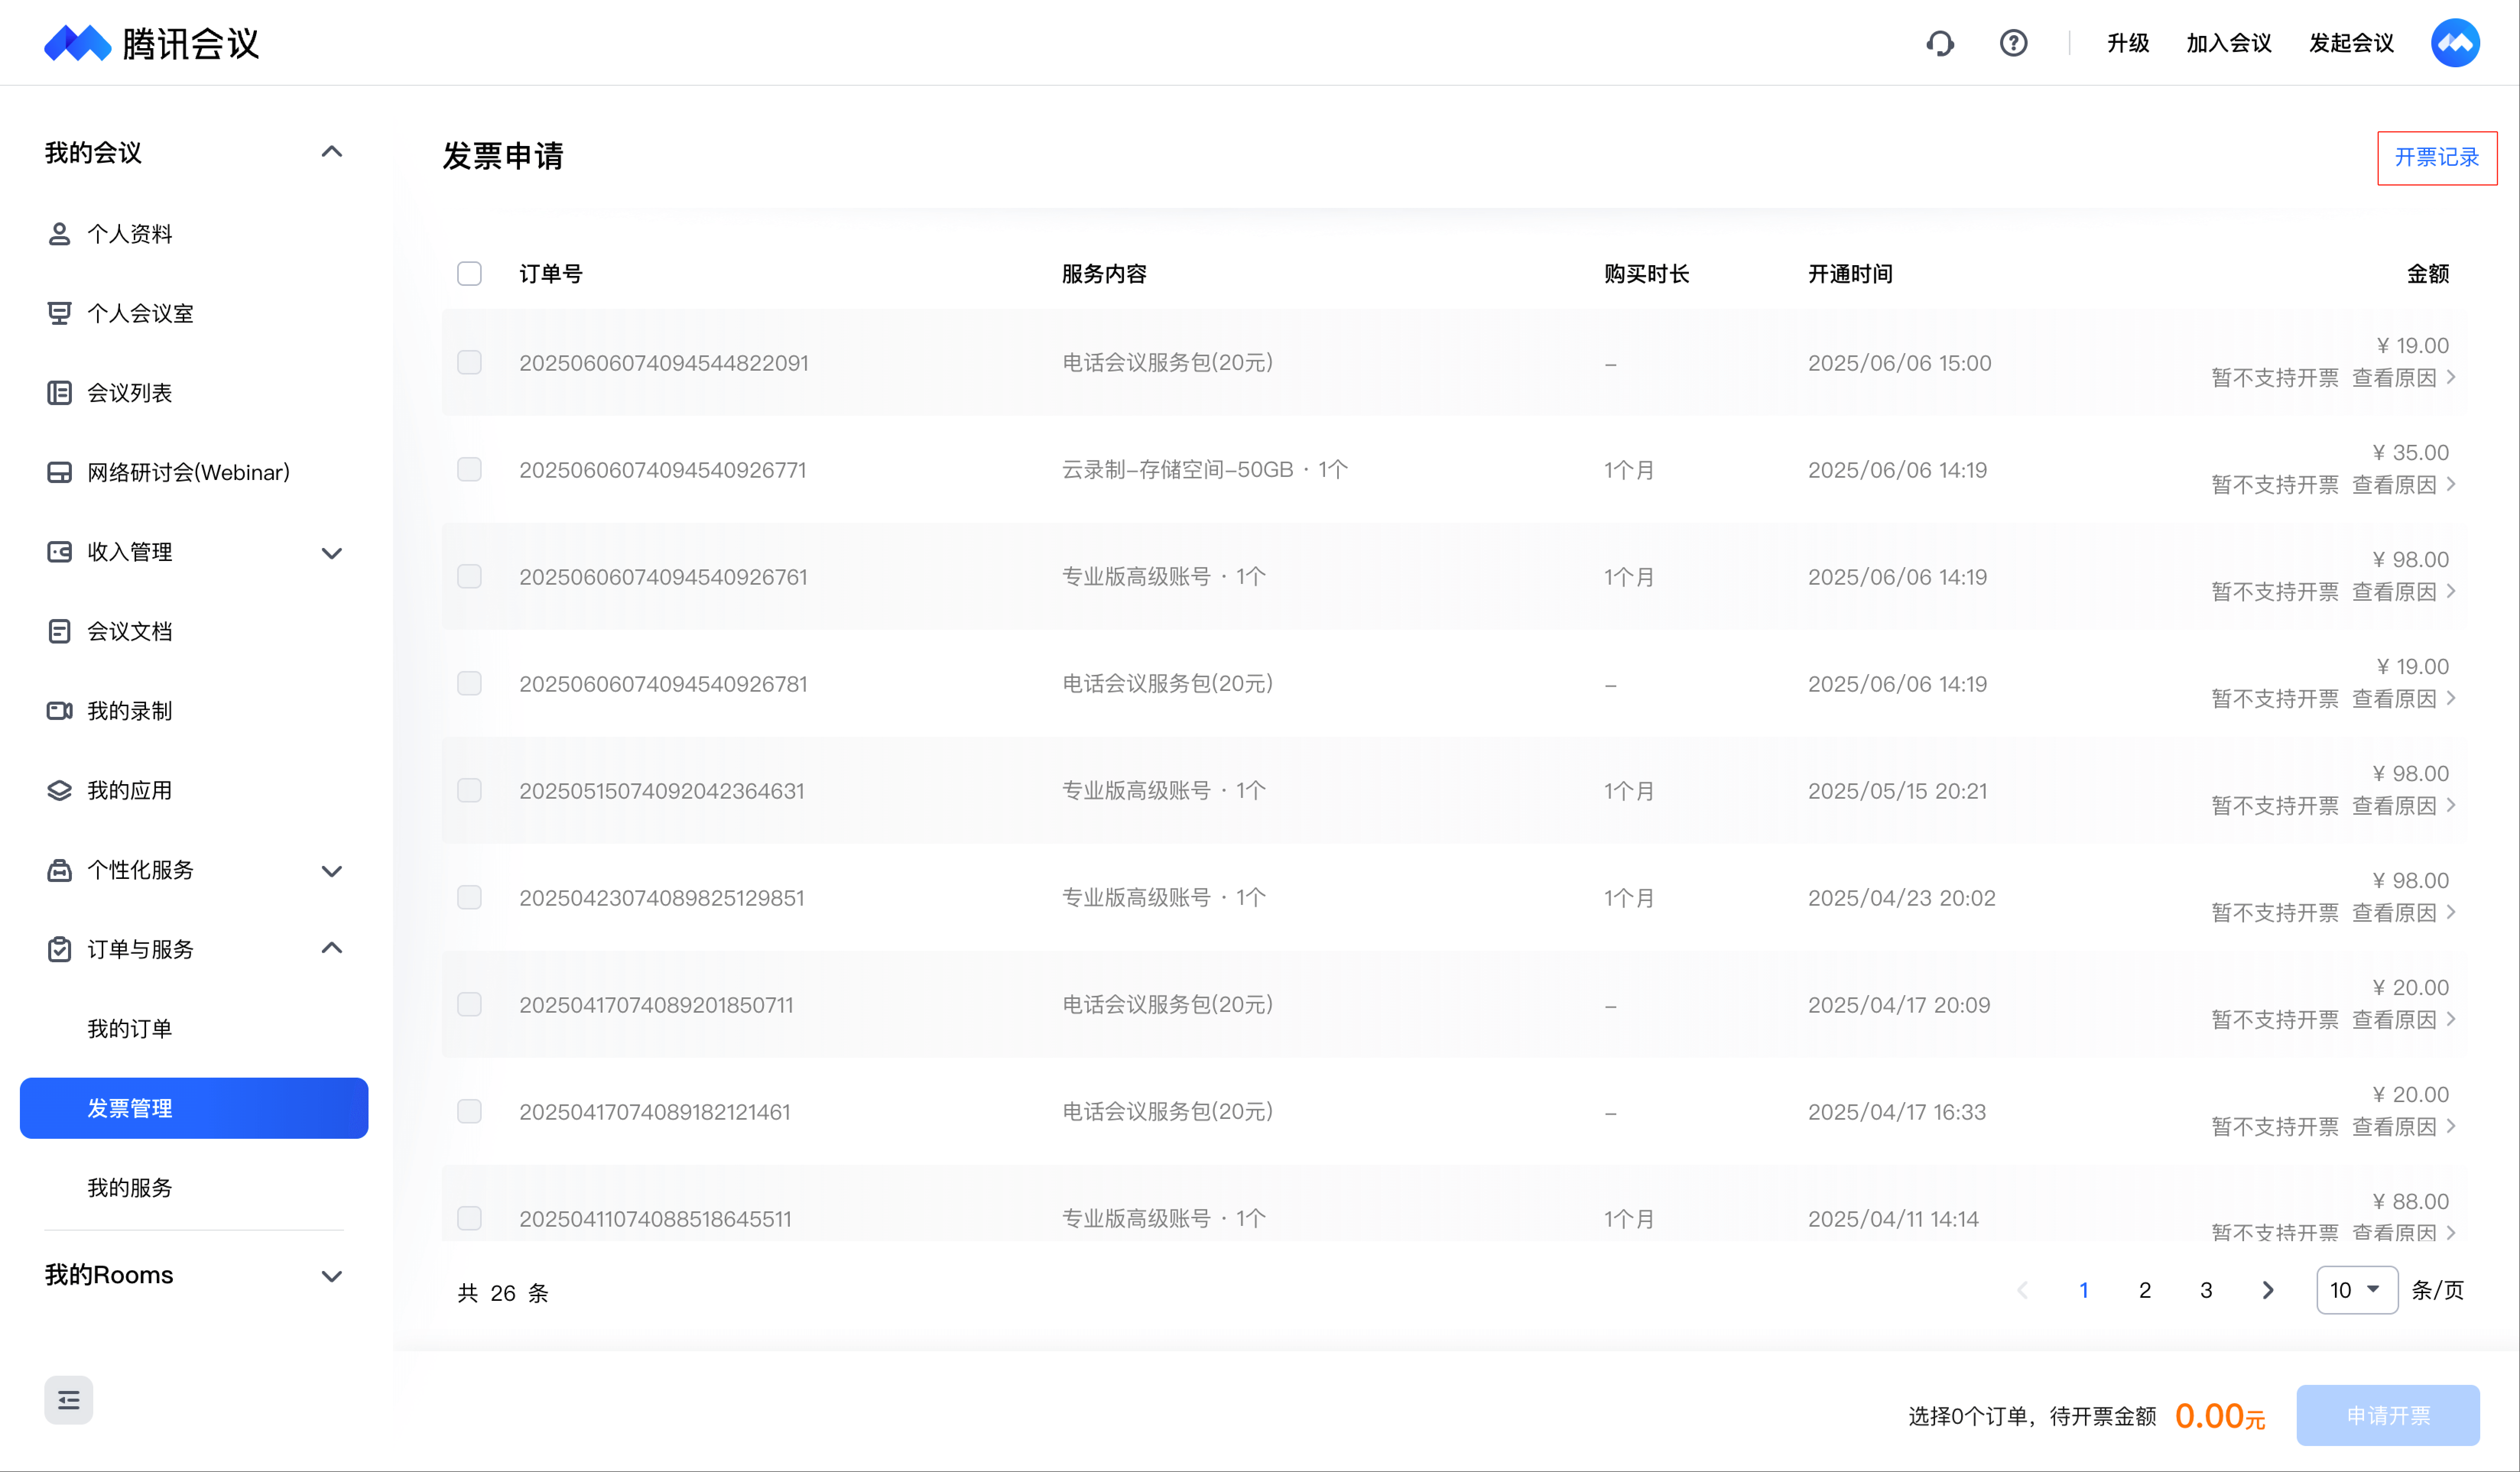Expand the 个性化服务 chevron
Screen dimensions: 2520x1472
pyautogui.click(x=332, y=871)
